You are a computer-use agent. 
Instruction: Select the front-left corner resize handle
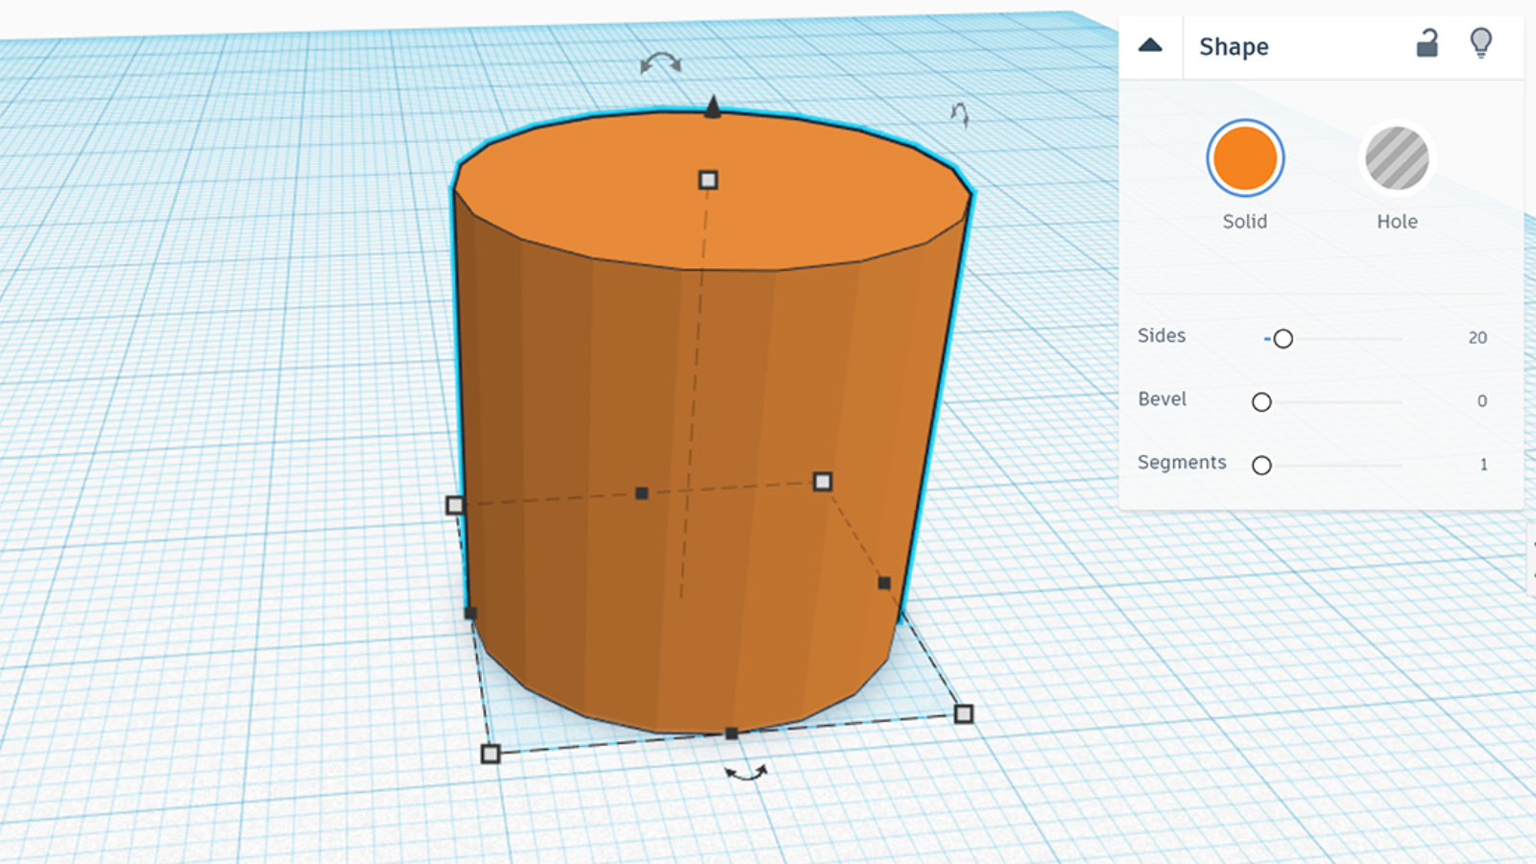[491, 754]
